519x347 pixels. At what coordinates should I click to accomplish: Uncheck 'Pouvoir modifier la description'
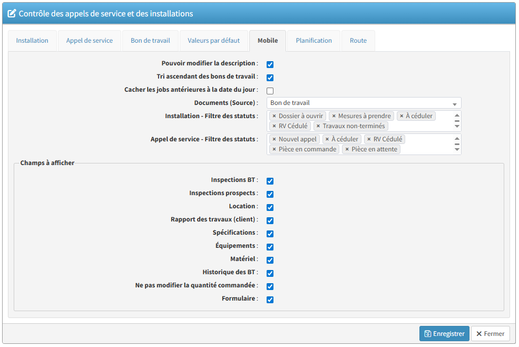point(270,64)
